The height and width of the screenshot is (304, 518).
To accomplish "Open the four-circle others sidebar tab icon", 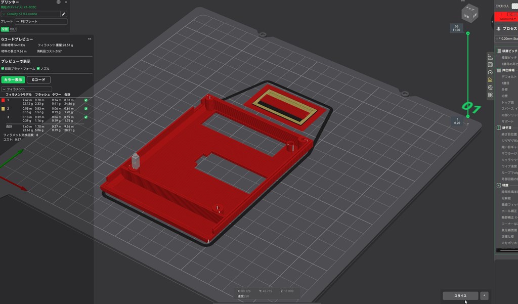I will (x=490, y=95).
